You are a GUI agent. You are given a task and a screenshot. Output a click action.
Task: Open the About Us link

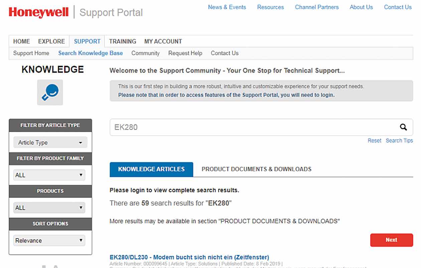click(361, 7)
